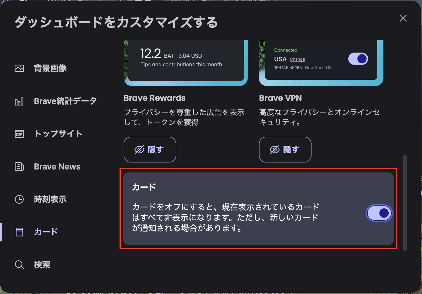The image size is (422, 294).
Task: Turn off the カード toggle switch
Action: (379, 213)
